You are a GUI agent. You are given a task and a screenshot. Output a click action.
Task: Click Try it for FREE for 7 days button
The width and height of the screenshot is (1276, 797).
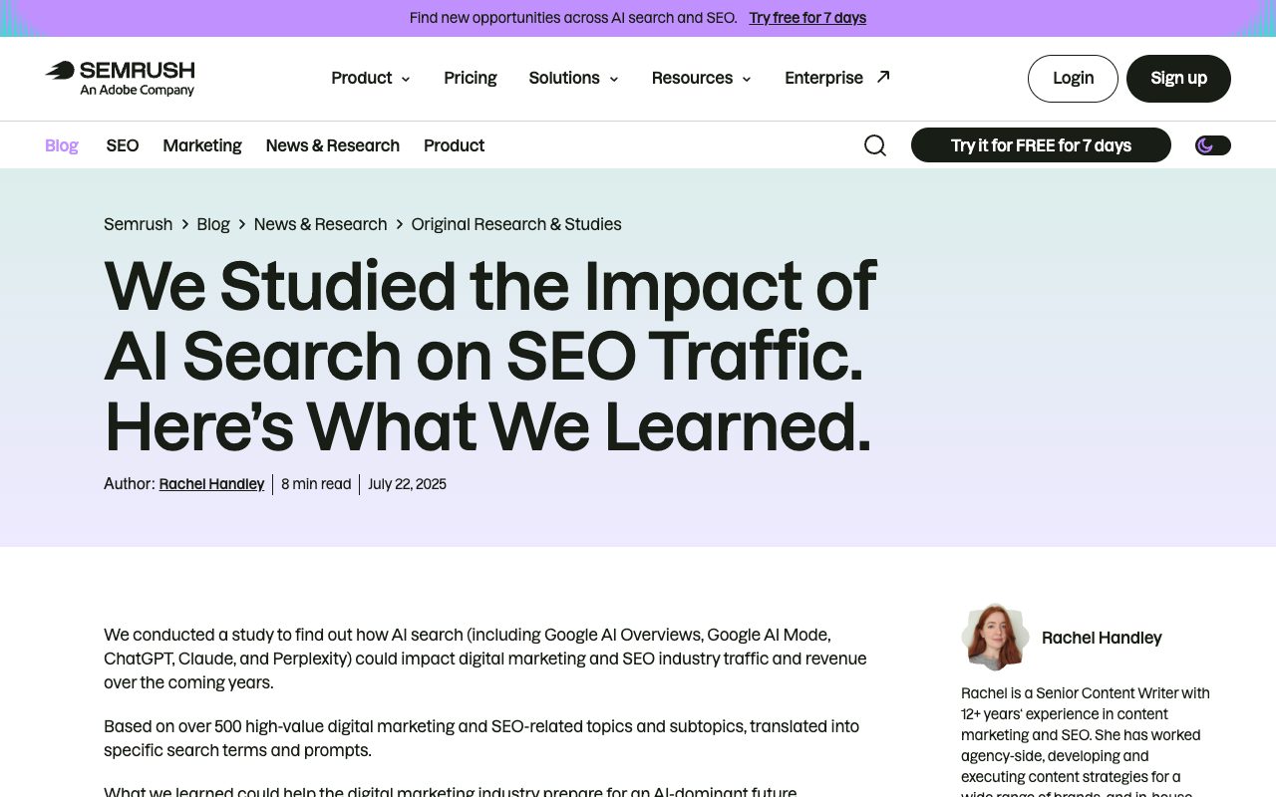1041,145
